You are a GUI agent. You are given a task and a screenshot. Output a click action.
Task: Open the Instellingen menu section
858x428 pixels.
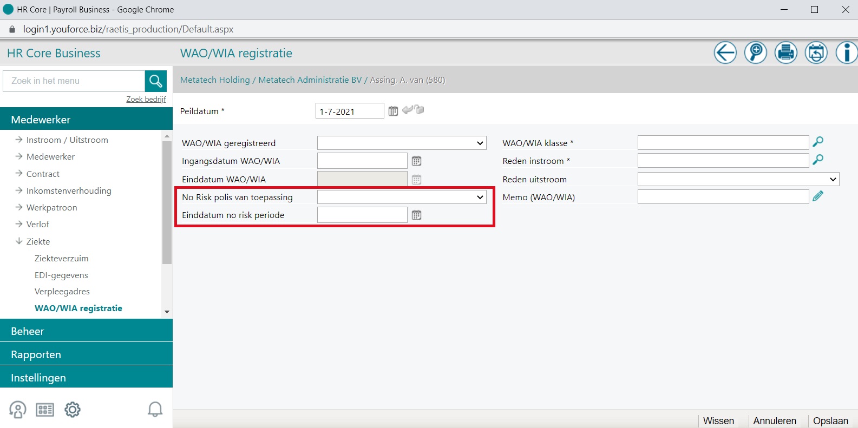(x=87, y=377)
